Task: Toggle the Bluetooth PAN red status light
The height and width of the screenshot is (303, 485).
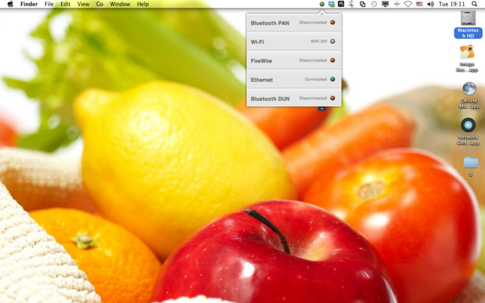Action: click(332, 22)
